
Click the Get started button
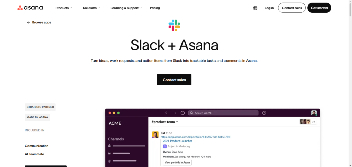[x=319, y=8]
